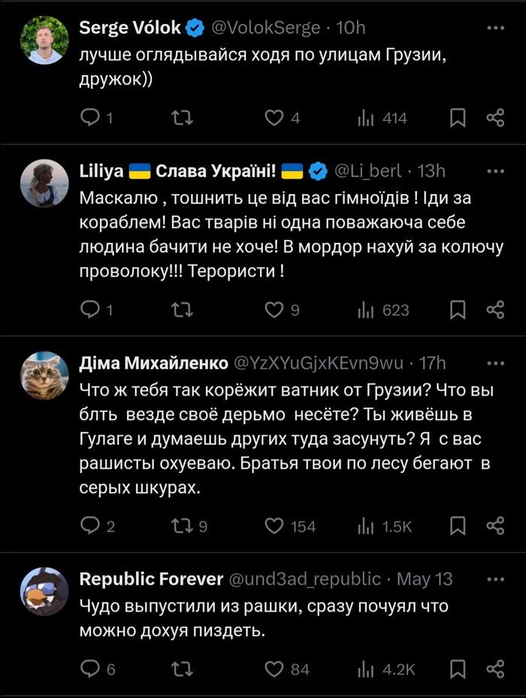Click the verified badge next to Serge Vólok

194,27
